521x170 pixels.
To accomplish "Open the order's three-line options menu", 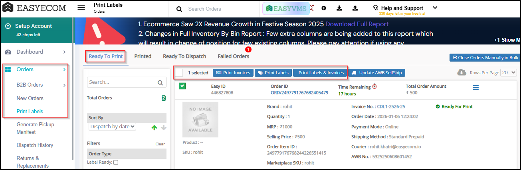I will coord(475,87).
